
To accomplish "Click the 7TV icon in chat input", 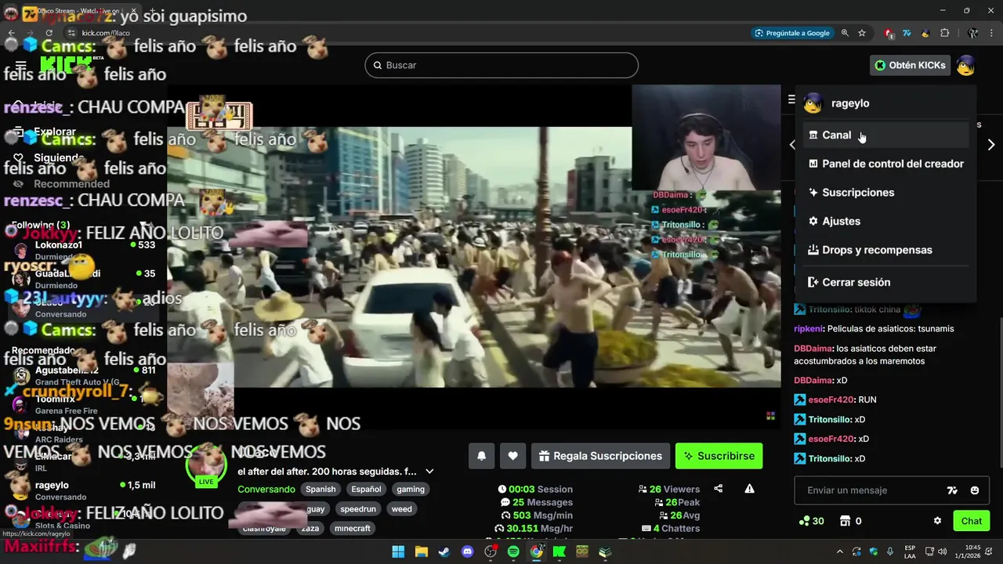I will tap(952, 490).
